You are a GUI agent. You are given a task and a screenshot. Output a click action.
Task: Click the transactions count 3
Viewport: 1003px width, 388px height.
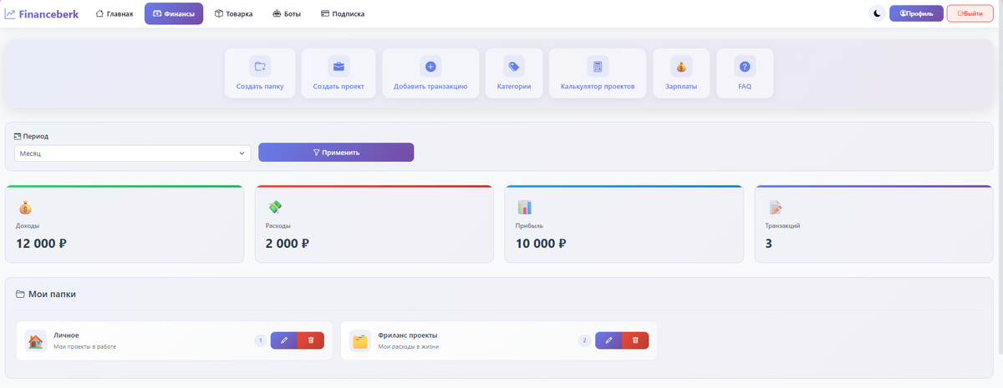pyautogui.click(x=769, y=244)
